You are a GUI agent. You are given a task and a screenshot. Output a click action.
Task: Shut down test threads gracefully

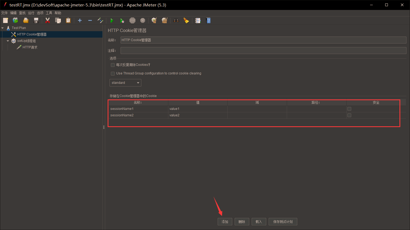pyautogui.click(x=143, y=20)
